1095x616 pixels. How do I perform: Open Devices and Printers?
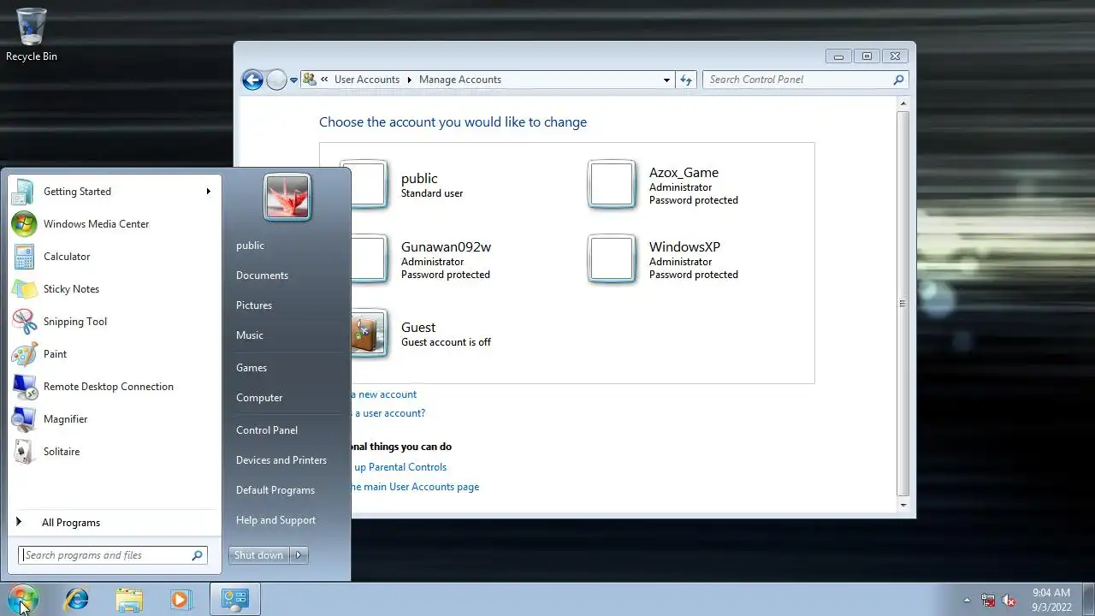click(x=281, y=460)
